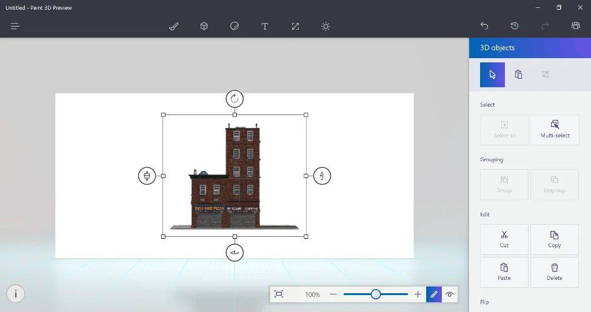The image size is (591, 312).
Task: Open the Canvas resize tool
Action: [x=296, y=27]
